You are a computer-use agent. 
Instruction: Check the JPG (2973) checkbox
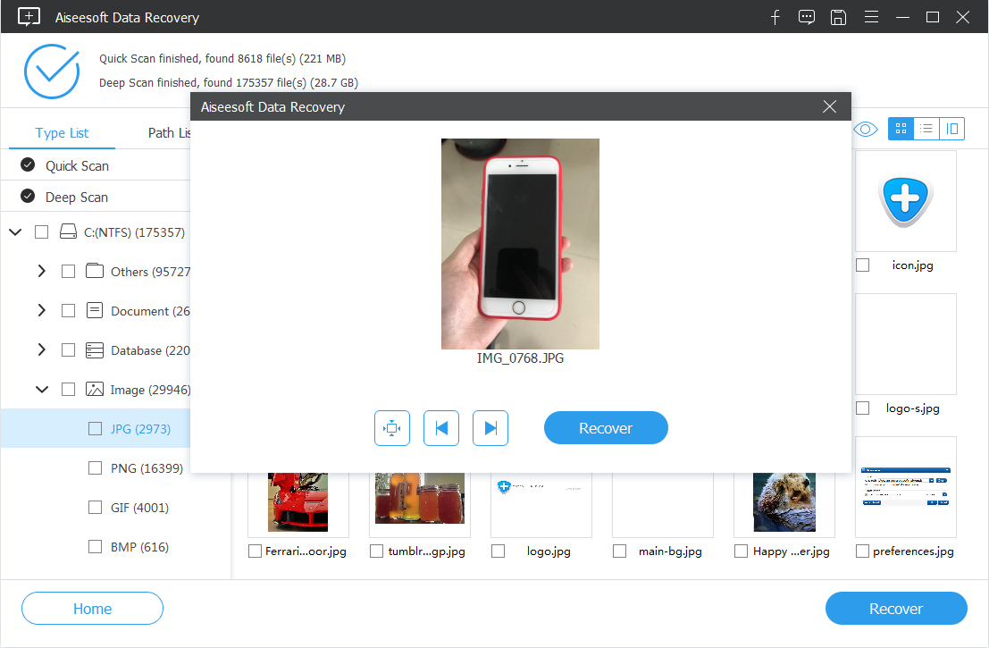point(96,429)
